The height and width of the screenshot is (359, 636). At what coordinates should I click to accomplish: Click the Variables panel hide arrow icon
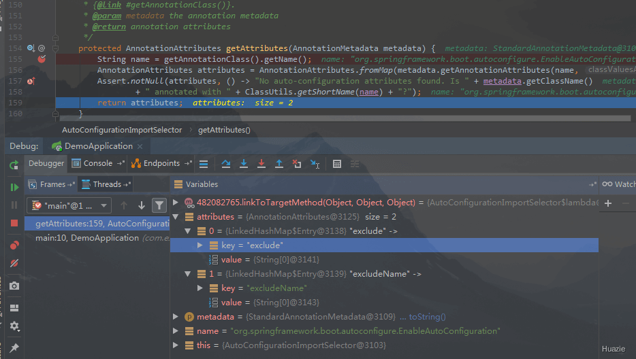pyautogui.click(x=592, y=184)
